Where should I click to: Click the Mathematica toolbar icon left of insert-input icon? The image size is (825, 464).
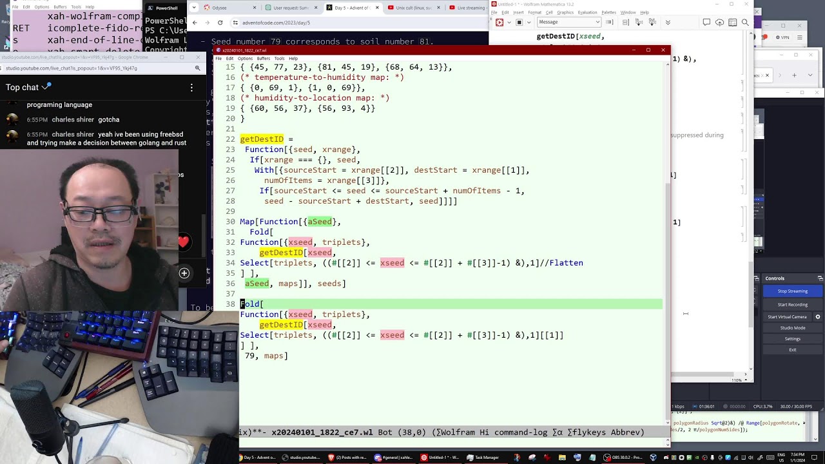pyautogui.click(x=625, y=22)
